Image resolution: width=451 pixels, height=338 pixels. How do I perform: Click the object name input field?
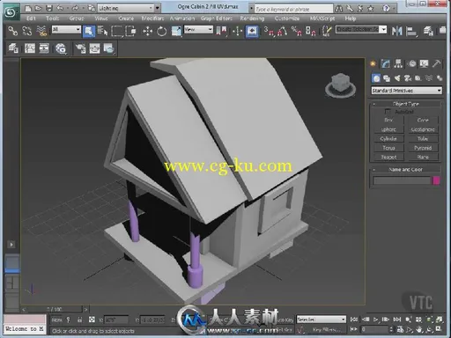402,180
